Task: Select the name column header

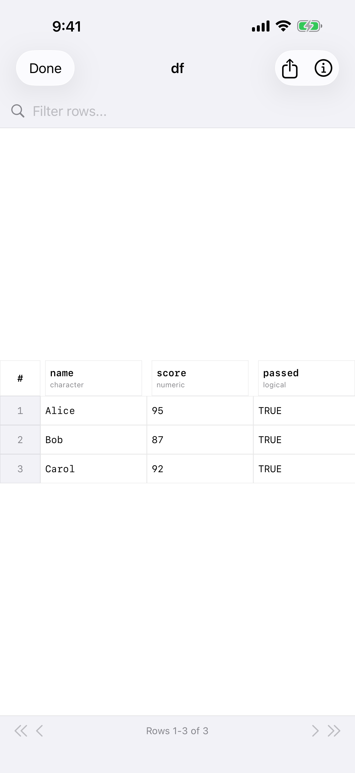Action: coord(93,378)
